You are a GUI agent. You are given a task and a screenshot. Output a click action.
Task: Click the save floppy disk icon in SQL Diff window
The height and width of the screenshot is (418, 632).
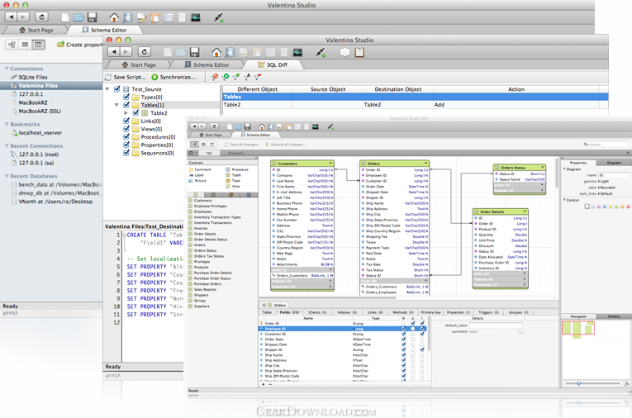[193, 51]
